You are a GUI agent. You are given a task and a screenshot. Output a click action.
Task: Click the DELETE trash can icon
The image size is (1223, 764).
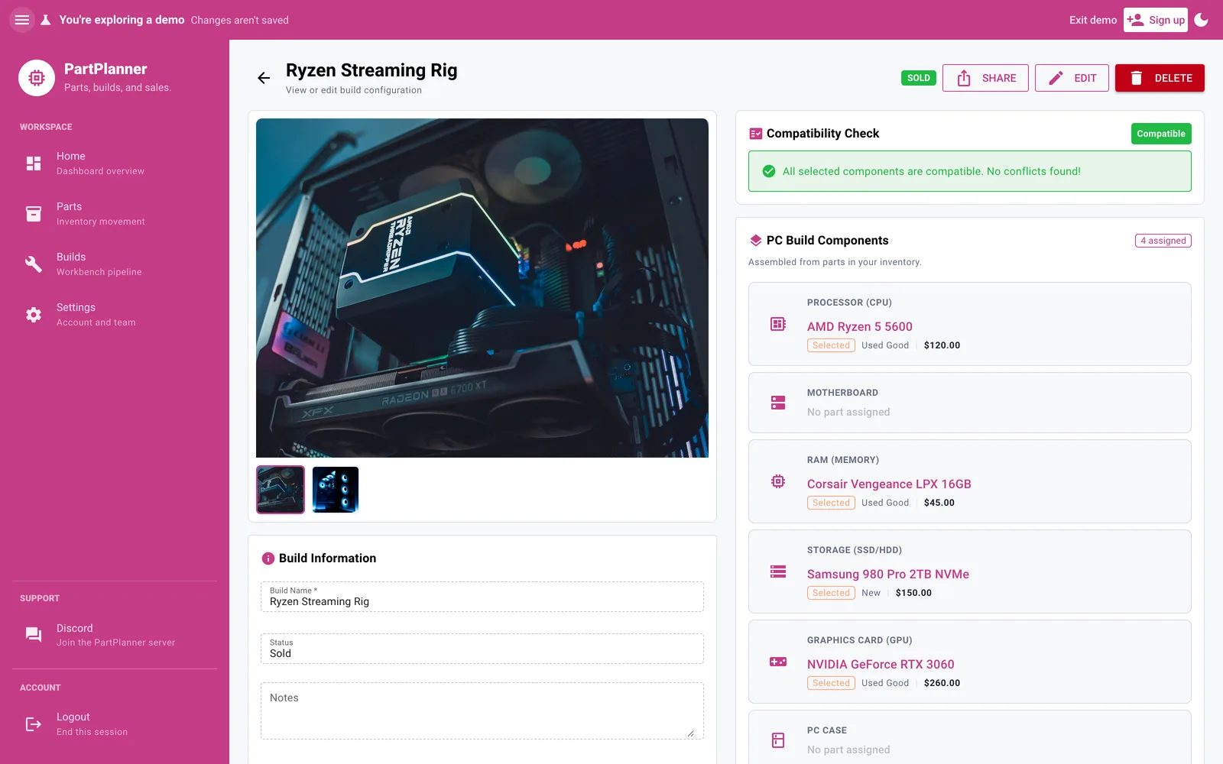point(1137,78)
